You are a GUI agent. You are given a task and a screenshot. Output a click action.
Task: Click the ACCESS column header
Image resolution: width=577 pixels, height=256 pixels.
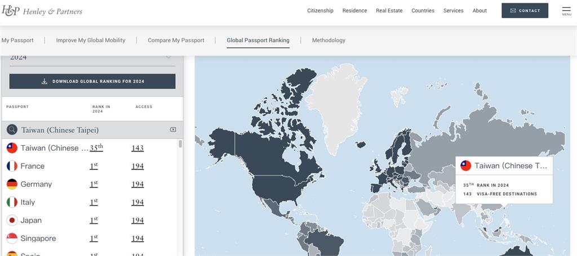point(144,107)
